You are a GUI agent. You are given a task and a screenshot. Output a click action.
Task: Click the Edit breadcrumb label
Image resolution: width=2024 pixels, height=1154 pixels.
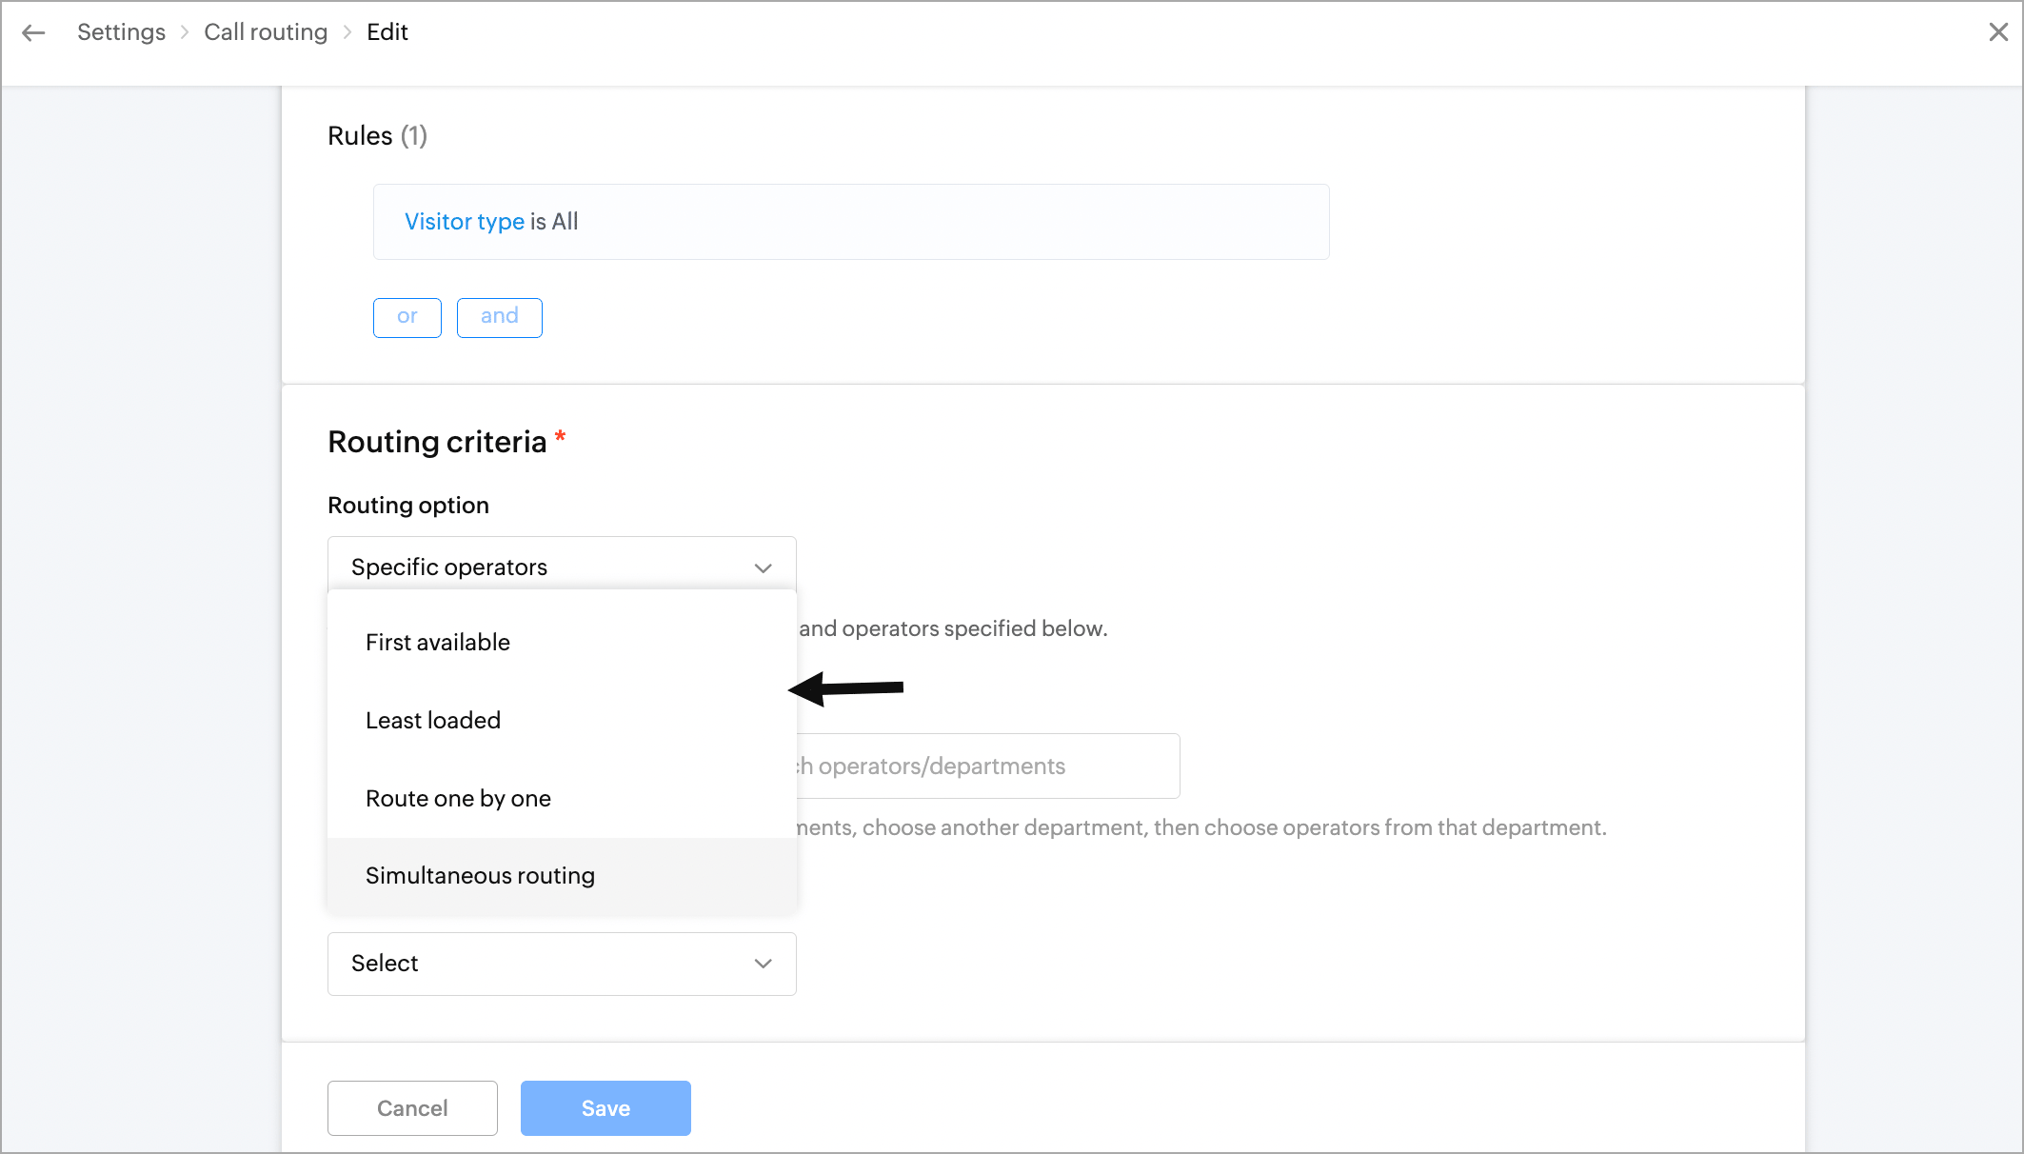(387, 32)
